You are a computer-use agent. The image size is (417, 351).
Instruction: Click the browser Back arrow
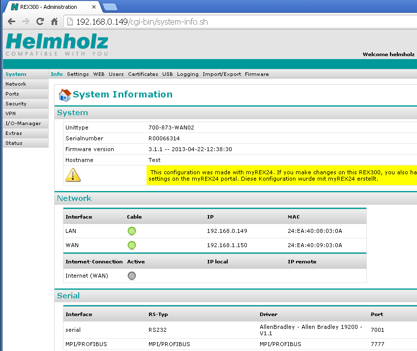coord(11,22)
